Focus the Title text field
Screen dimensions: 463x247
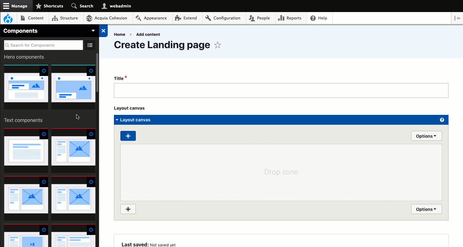click(x=281, y=90)
